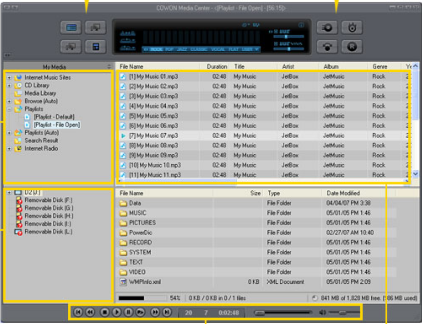Expand the D2 (J:) drive node
Image resolution: width=422 pixels, height=324 pixels.
point(9,192)
